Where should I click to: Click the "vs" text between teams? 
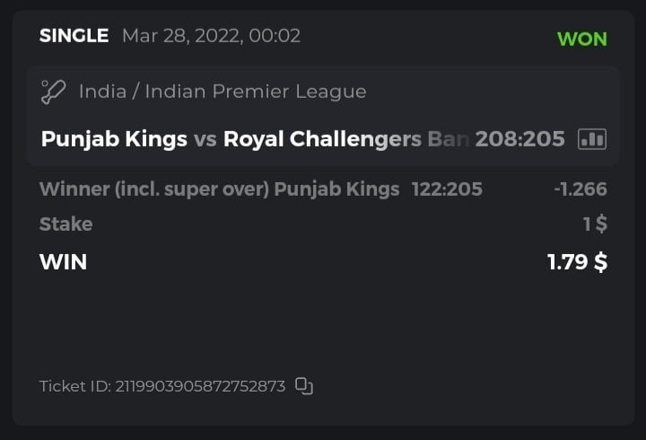(x=205, y=139)
